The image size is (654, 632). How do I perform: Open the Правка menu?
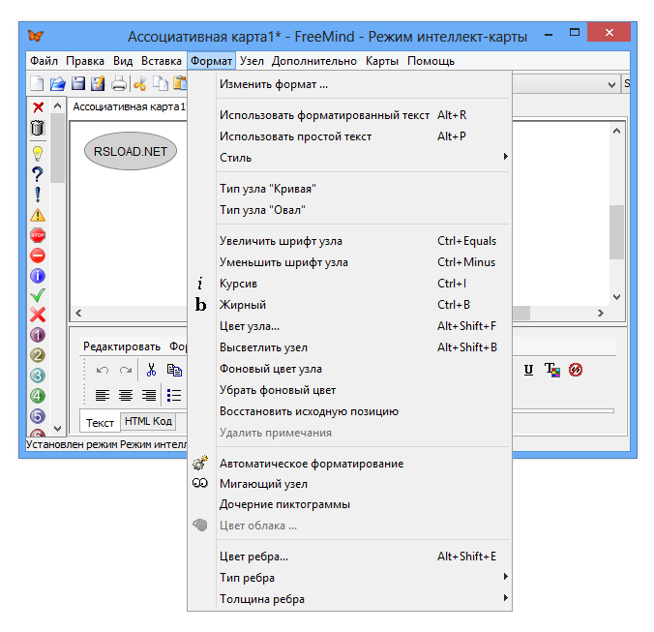click(x=85, y=61)
